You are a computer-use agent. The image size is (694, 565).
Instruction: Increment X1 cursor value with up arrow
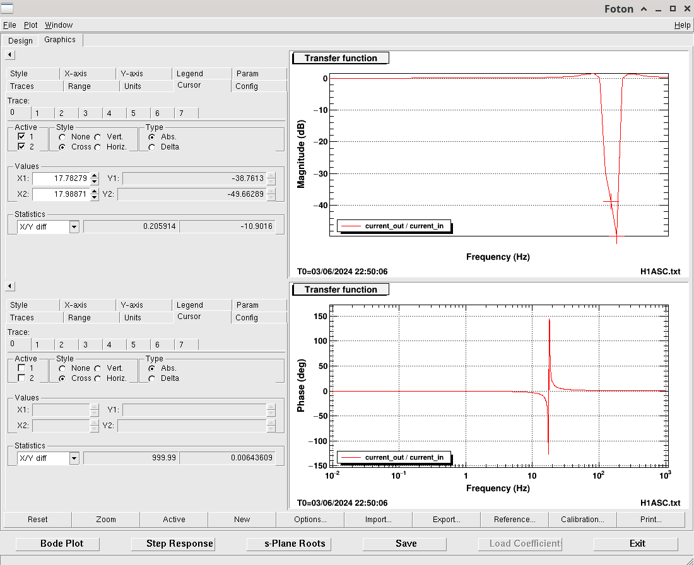[95, 176]
